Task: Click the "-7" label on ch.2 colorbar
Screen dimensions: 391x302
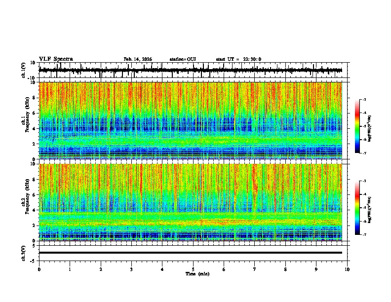Action: 364,234
